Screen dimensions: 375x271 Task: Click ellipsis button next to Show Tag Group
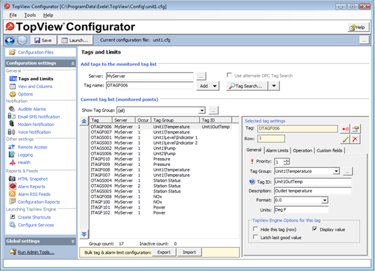[214, 110]
